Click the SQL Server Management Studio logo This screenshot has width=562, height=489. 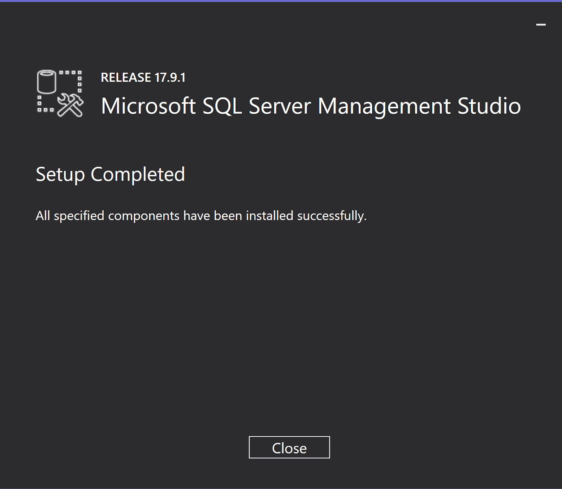coord(60,93)
